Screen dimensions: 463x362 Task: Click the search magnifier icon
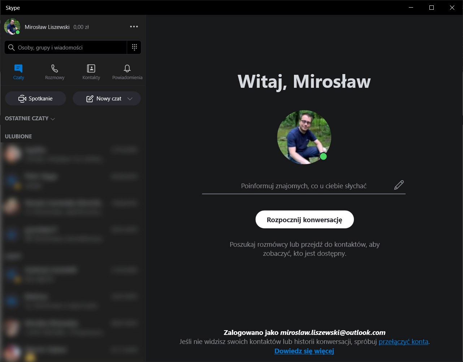(x=11, y=48)
